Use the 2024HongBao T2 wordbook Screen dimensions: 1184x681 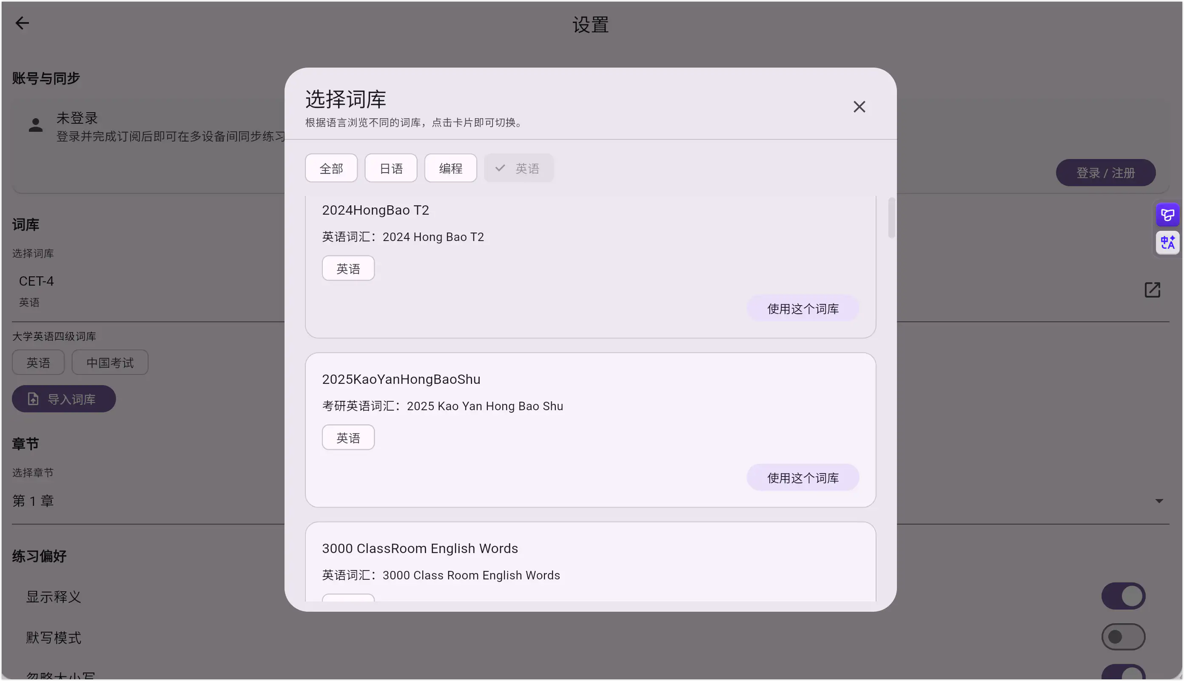pyautogui.click(x=803, y=308)
